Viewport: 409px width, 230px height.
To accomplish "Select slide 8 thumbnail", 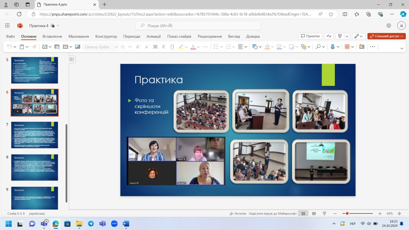I will 35,167.
